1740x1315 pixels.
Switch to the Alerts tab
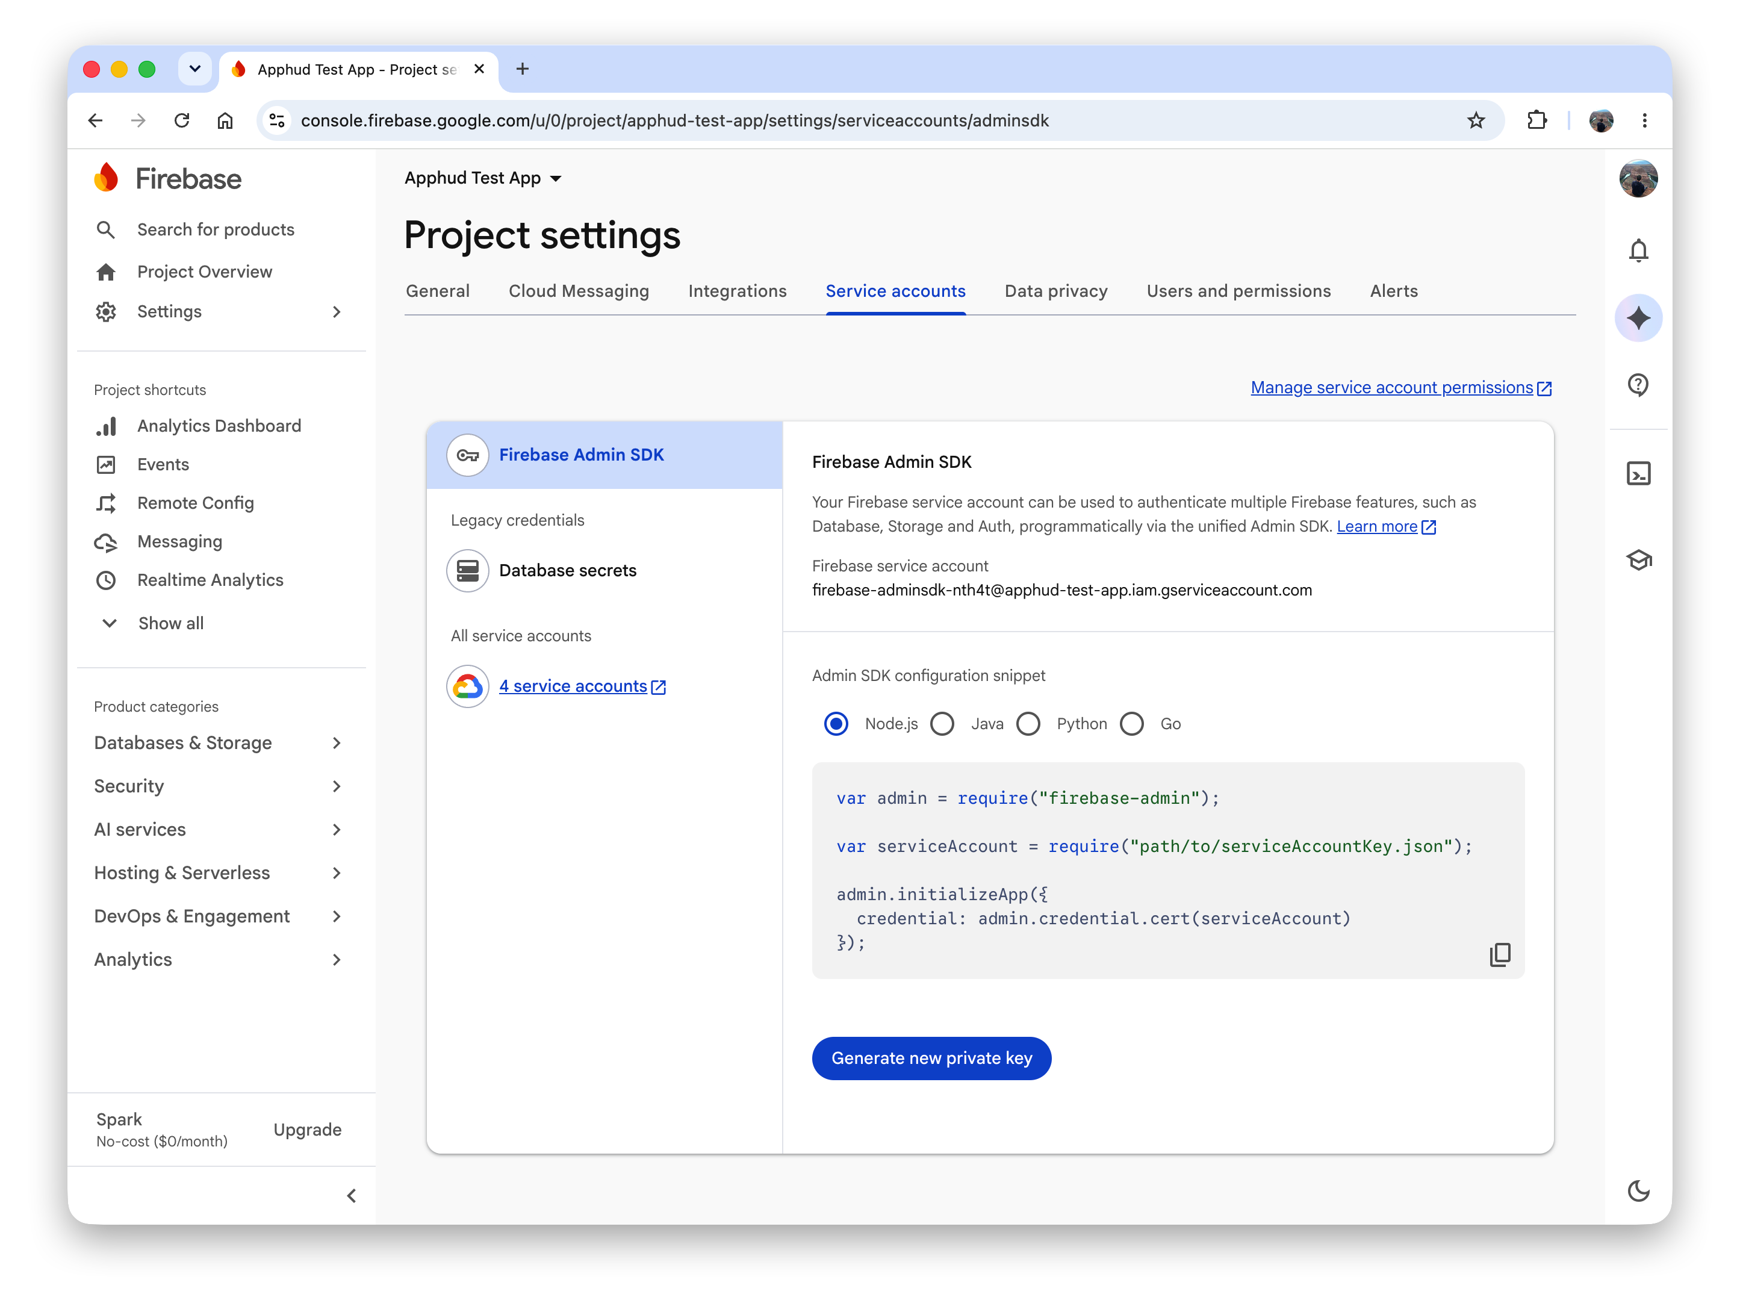[1394, 291]
